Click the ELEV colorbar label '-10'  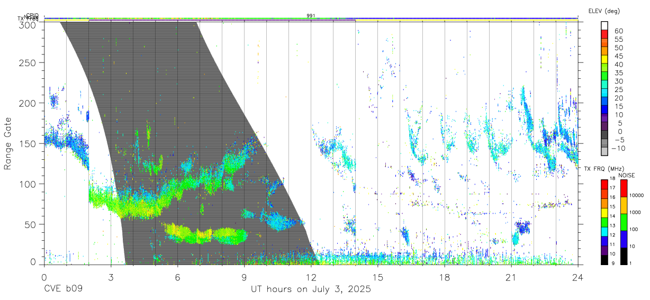click(619, 148)
